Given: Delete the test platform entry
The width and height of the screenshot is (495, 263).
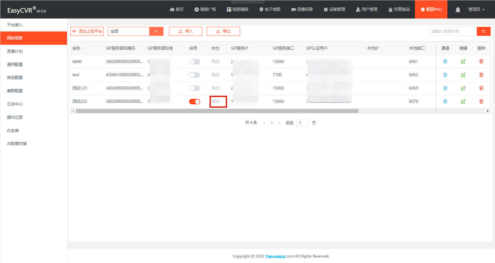Looking at the screenshot, I should (x=481, y=75).
